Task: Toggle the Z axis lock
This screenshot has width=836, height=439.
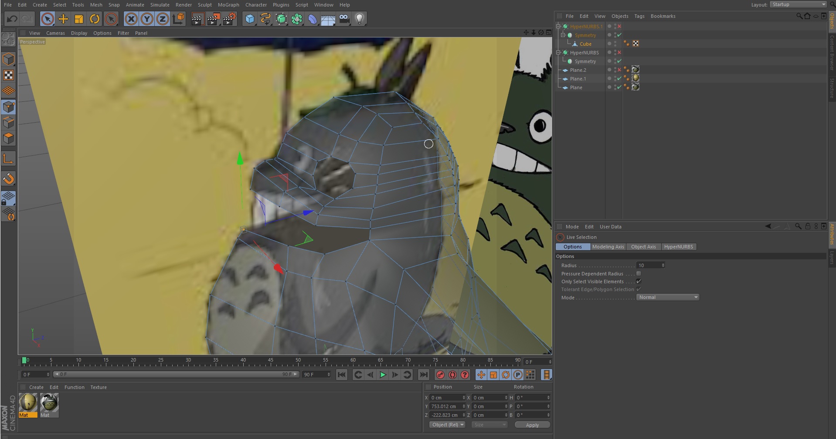Action: coord(163,19)
